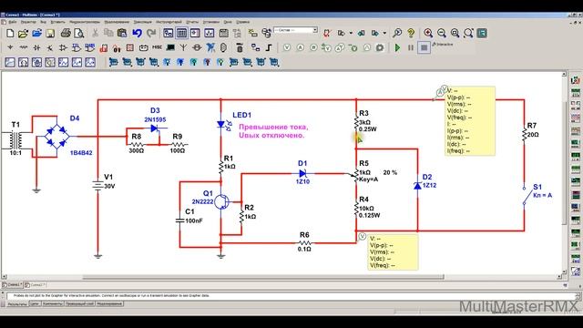This screenshot has width=583, height=328.
Task: Select the current probe
Action: [x=300, y=48]
